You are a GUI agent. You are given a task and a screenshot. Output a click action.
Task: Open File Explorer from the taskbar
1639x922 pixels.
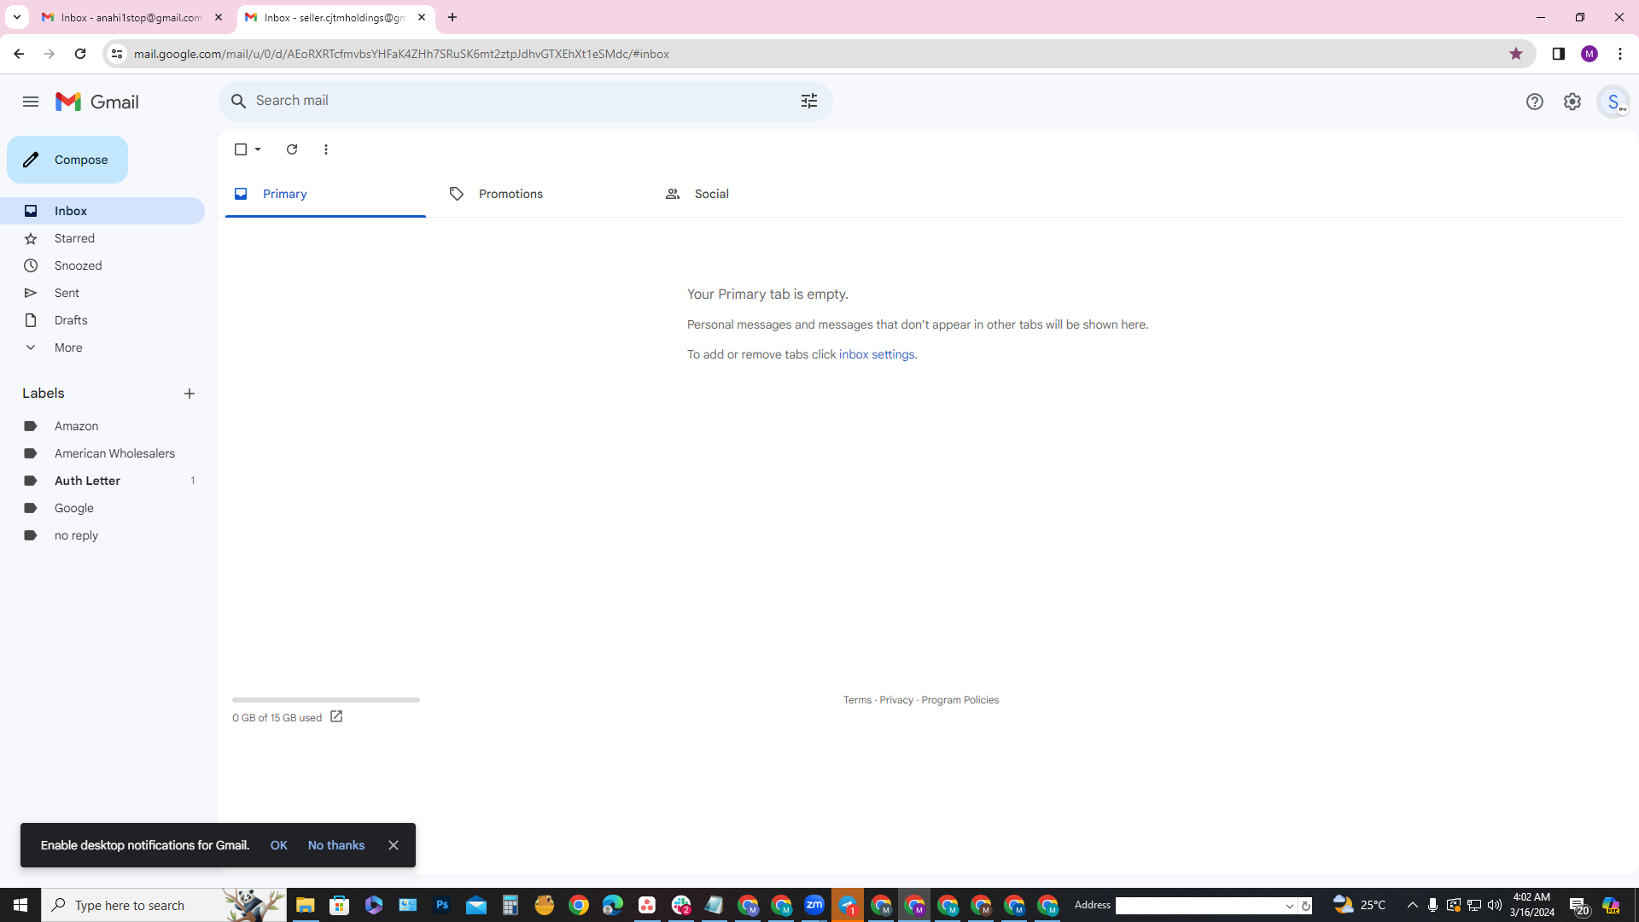306,905
